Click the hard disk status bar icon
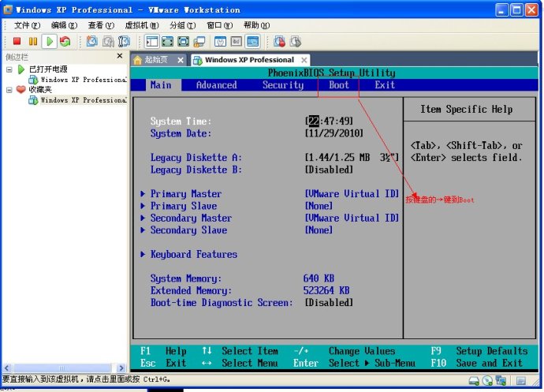The width and height of the screenshot is (544, 392). tap(474, 381)
